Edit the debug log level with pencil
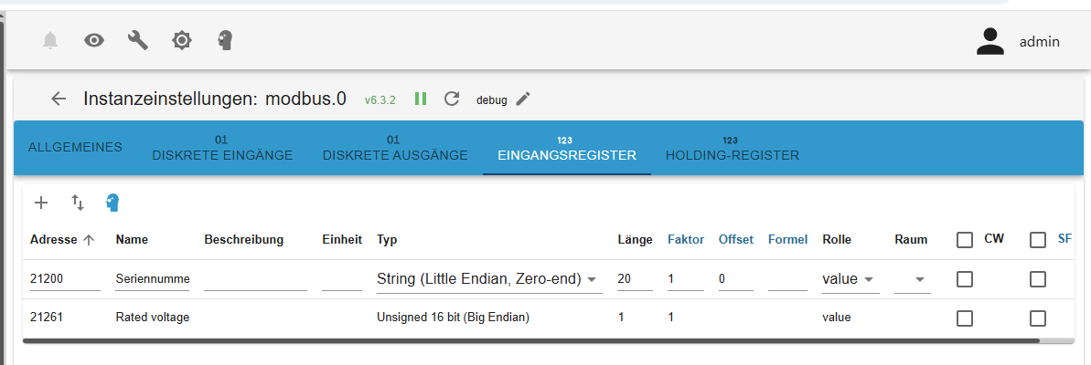Image resolution: width=1091 pixels, height=365 pixels. pyautogui.click(x=523, y=99)
